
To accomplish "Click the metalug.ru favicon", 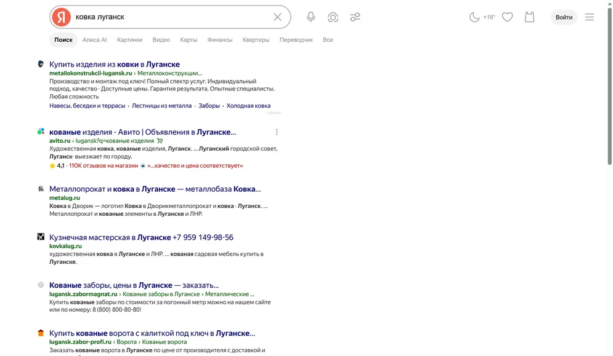I will [41, 189].
